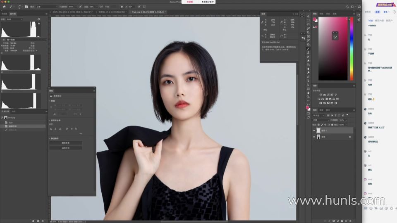Screen dimensions: 397x223
Task: Swap foreground and background colors
Action: 309,104
